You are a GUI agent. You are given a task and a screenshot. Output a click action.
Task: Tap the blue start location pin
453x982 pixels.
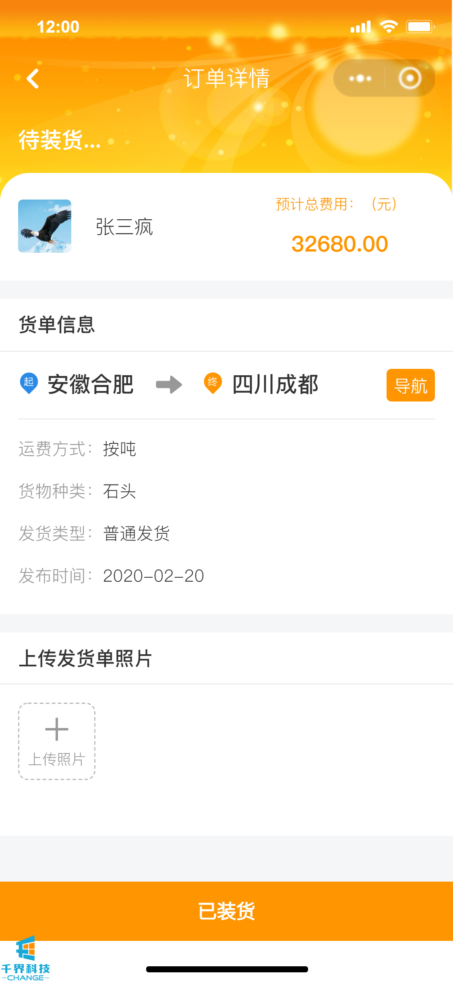click(x=29, y=383)
